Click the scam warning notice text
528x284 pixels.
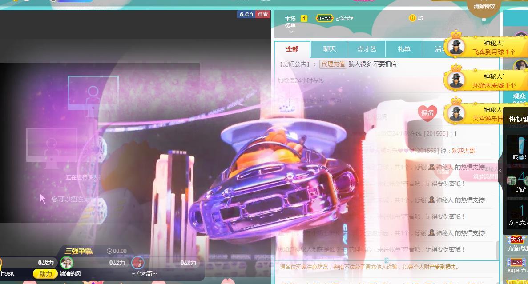pyautogui.click(x=369, y=267)
